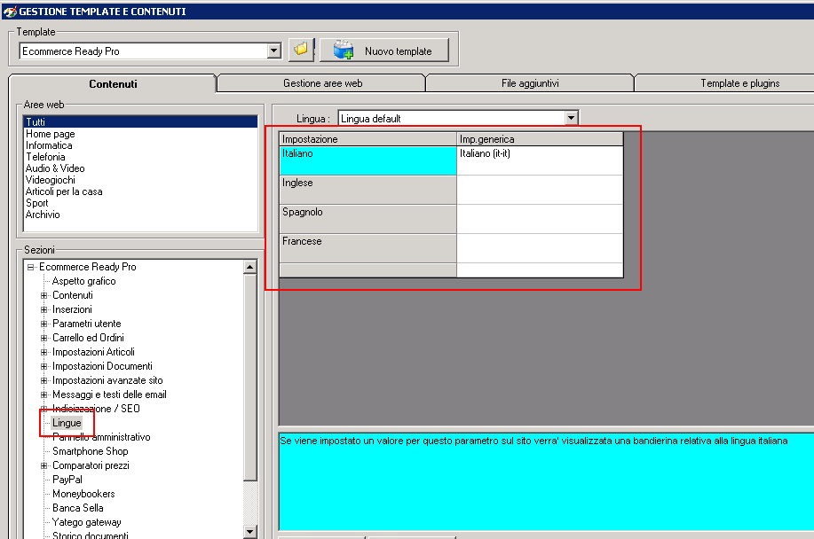
Task: Expand the Impostazioni Documenti node
Action: click(x=44, y=366)
